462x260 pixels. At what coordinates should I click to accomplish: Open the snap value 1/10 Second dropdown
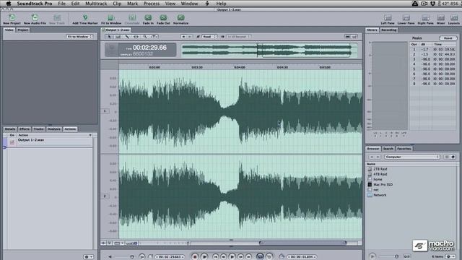(x=238, y=37)
